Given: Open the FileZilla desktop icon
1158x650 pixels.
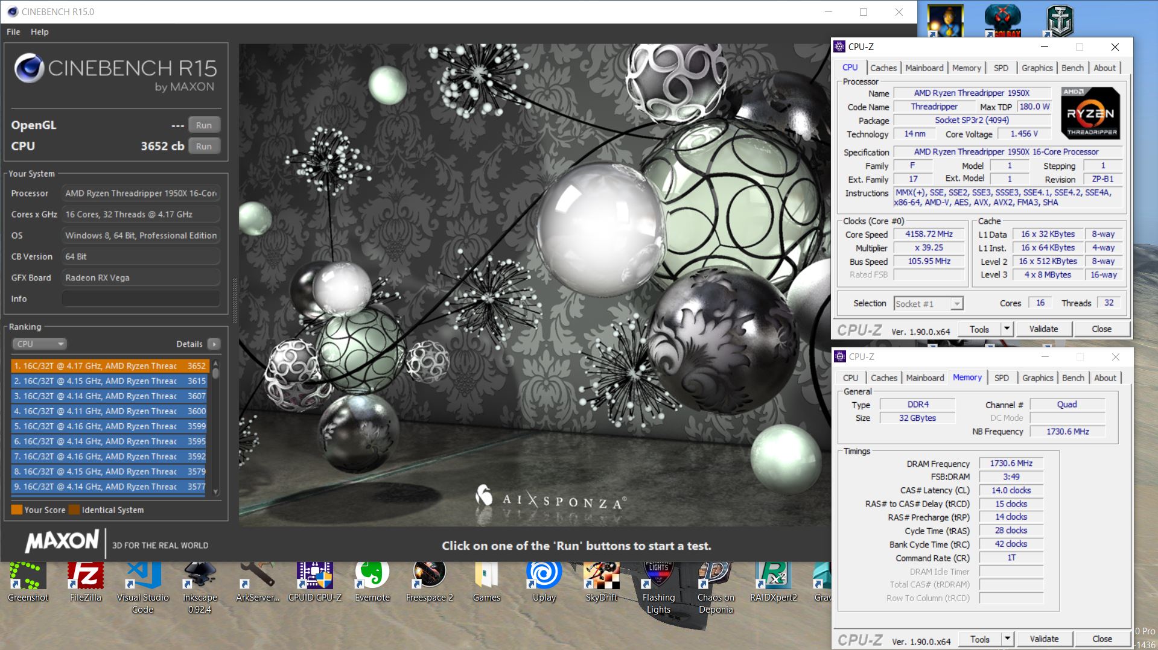Looking at the screenshot, I should [85, 582].
